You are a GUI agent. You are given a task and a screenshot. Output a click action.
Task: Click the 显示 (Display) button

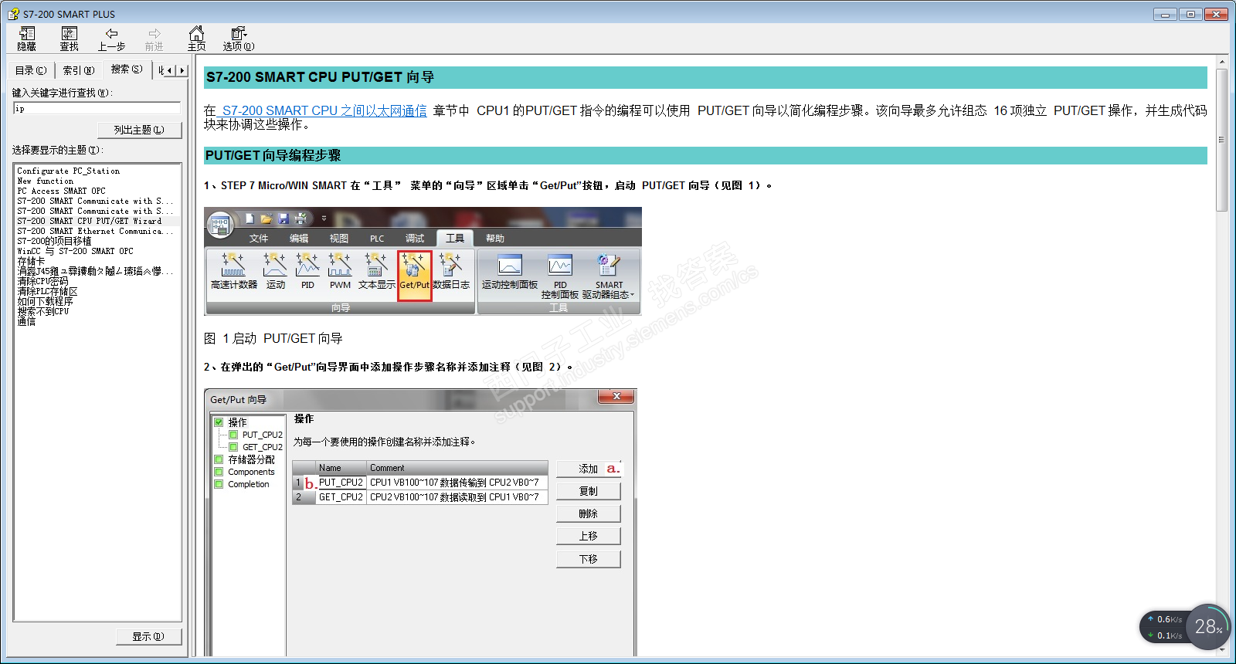tap(148, 637)
